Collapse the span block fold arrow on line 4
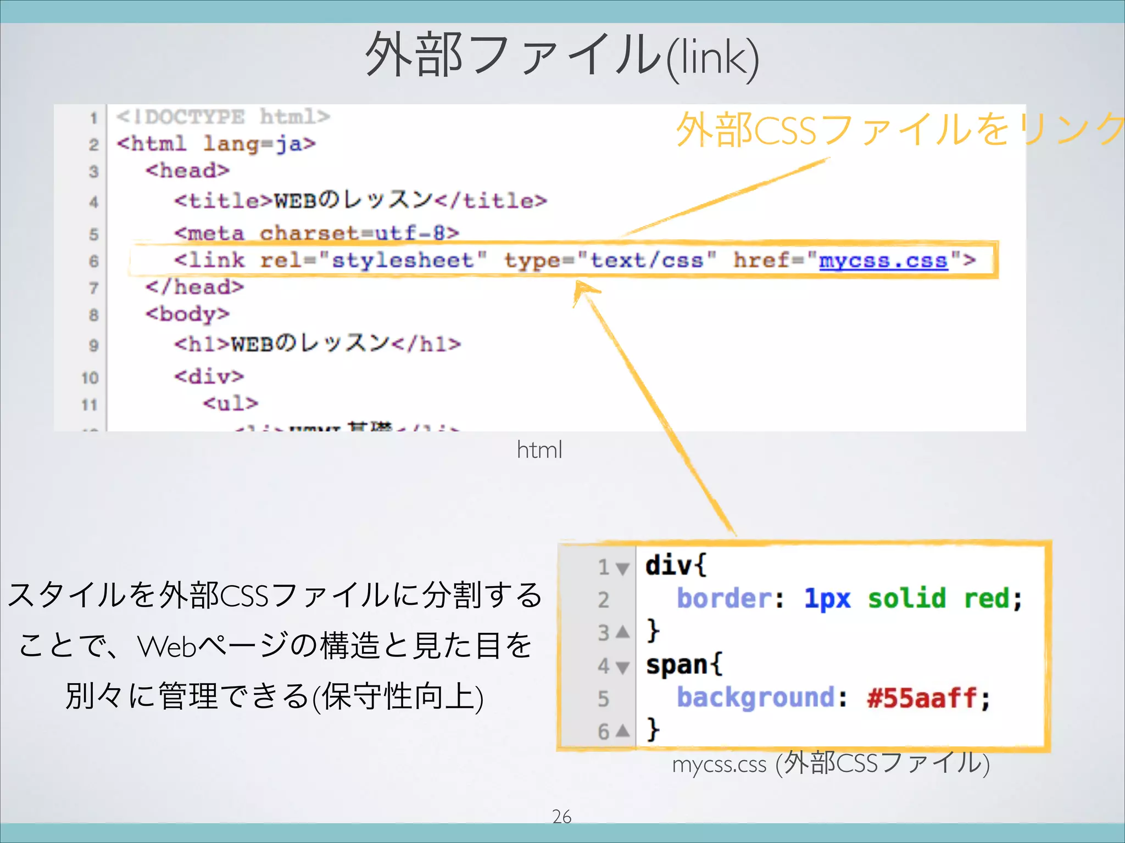Image resolution: width=1125 pixels, height=843 pixels. pos(622,667)
